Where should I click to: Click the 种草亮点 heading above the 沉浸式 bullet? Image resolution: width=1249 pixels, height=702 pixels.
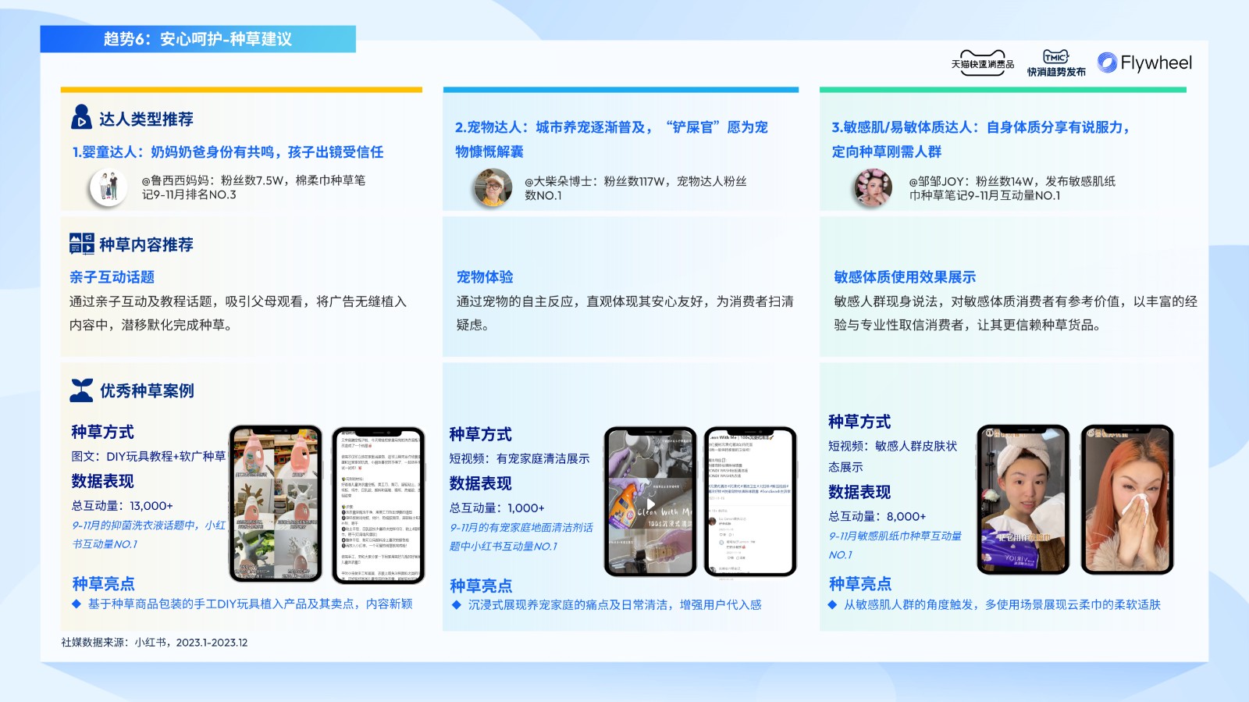(x=481, y=586)
